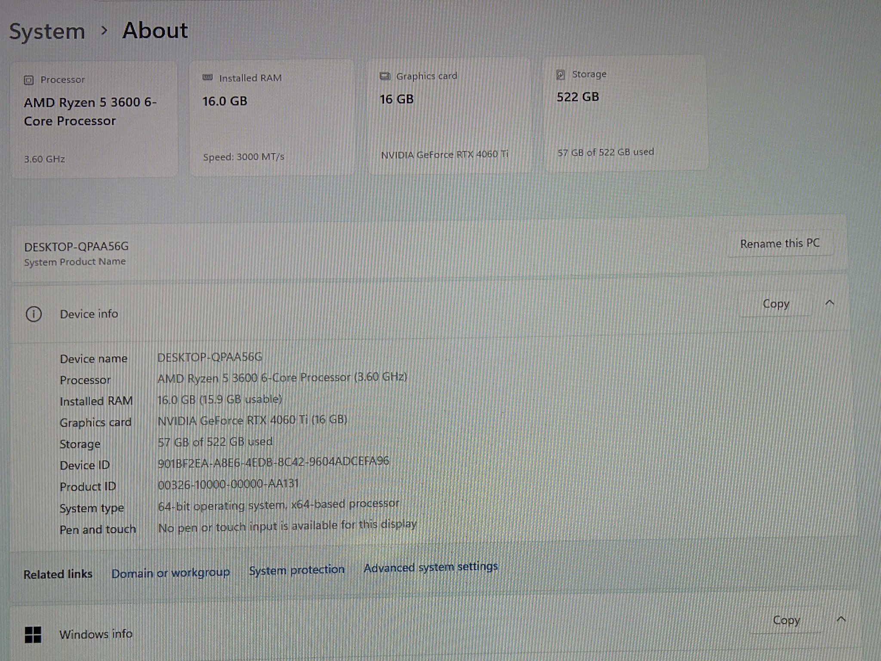Click the System type value

point(279,505)
